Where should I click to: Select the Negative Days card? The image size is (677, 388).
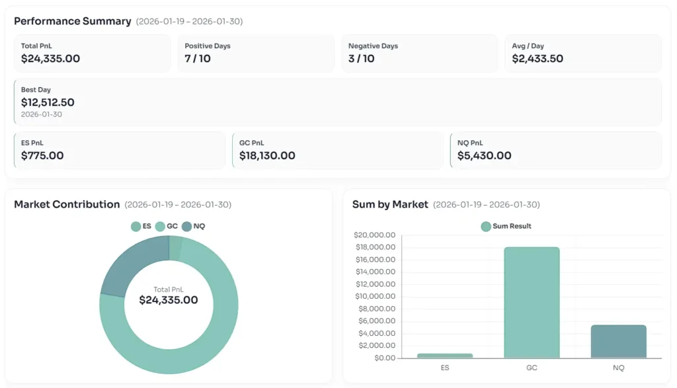click(419, 53)
